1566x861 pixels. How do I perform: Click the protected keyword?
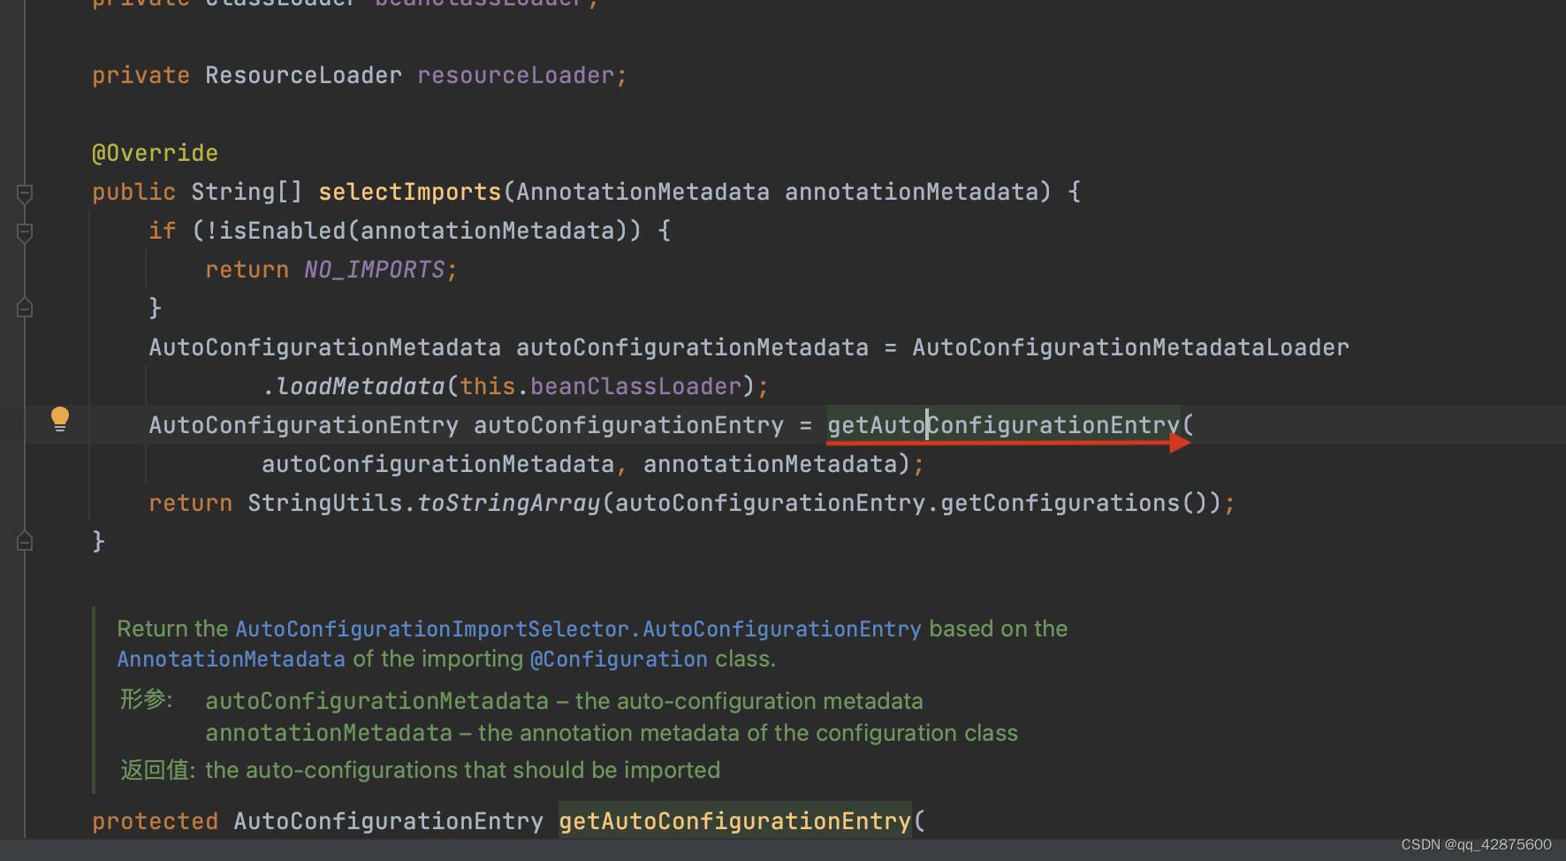(155, 821)
